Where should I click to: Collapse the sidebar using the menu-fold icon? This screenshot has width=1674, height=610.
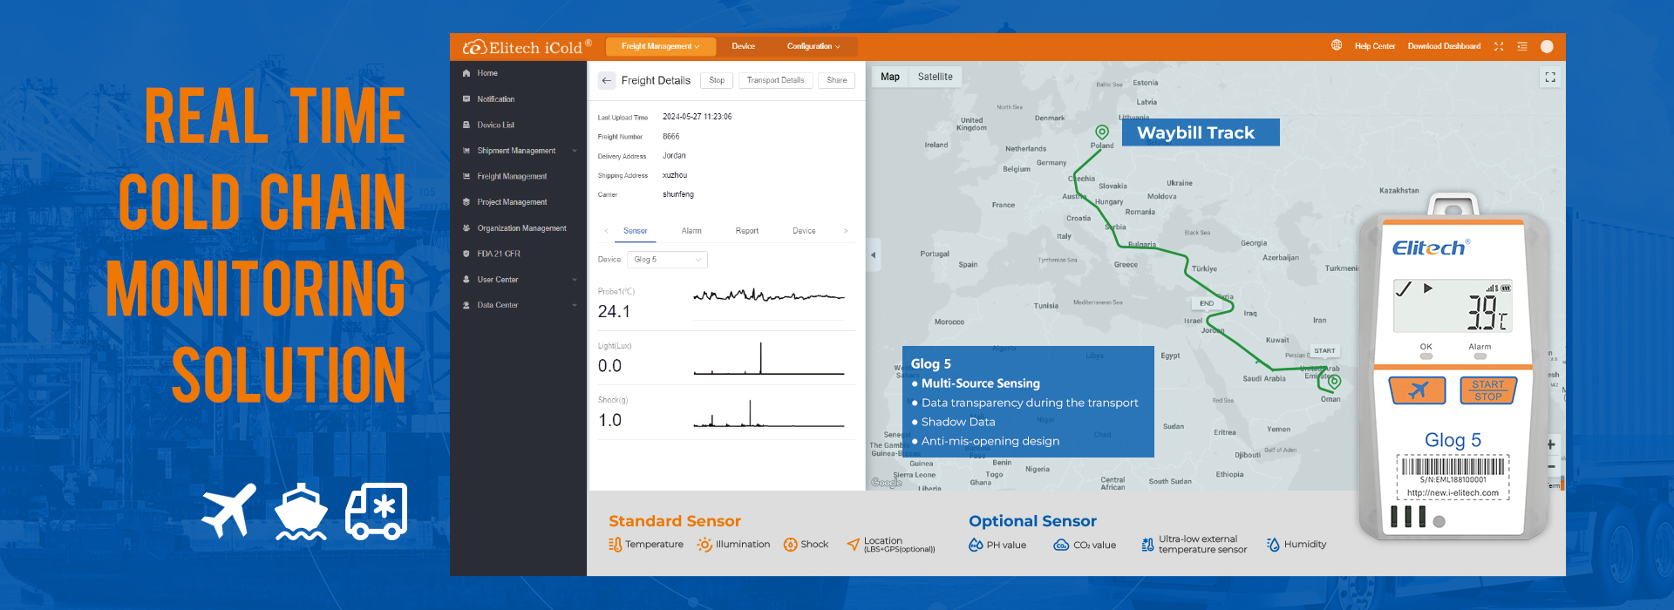click(1522, 46)
